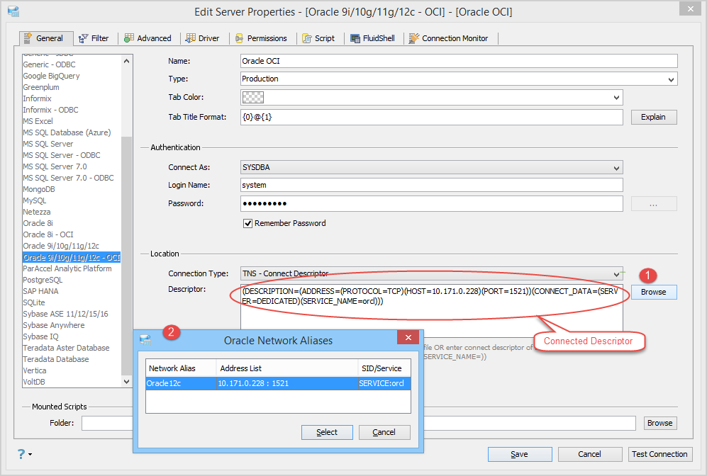Select MongoDB in the driver list

(x=39, y=190)
